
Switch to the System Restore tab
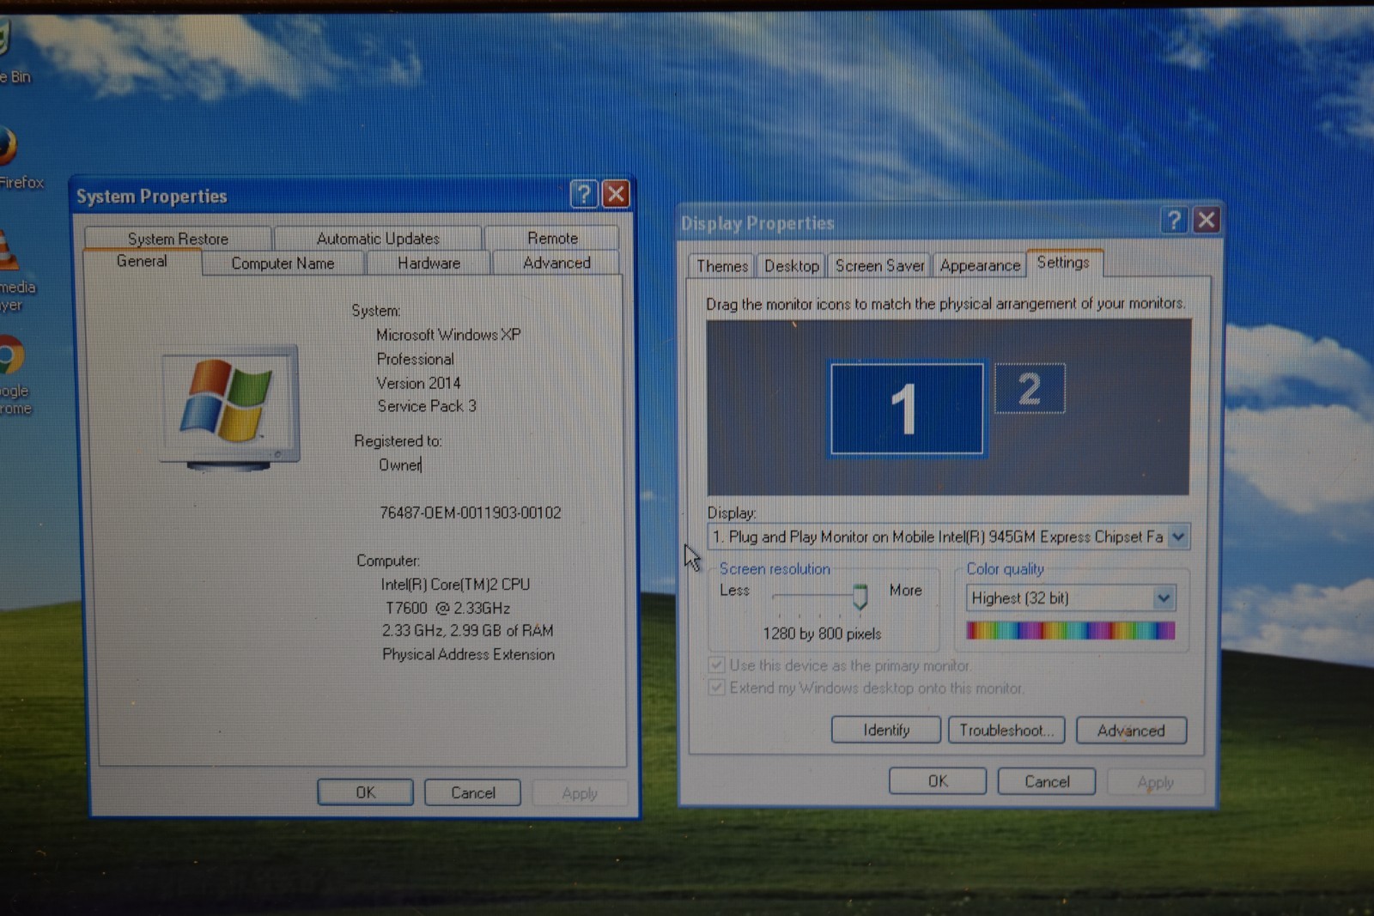coord(178,238)
